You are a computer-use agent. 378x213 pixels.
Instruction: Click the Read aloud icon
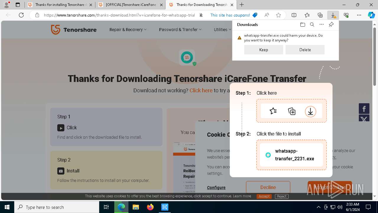pyautogui.click(x=267, y=15)
